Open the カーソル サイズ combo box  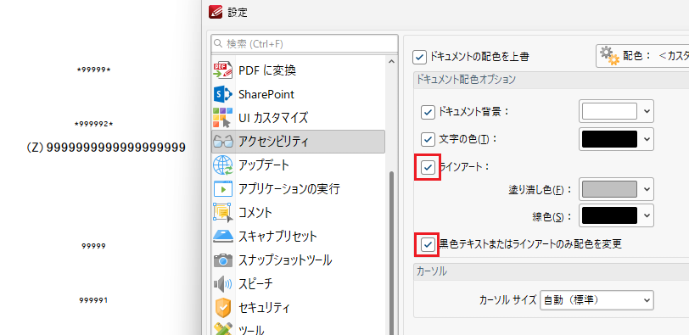597,300
